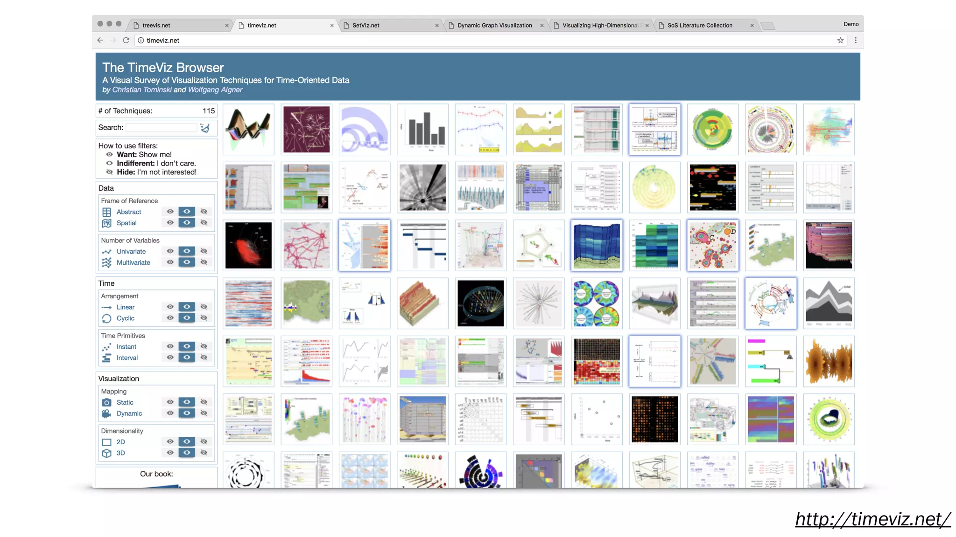
Task: Clear the search with the broom icon
Action: 205,128
